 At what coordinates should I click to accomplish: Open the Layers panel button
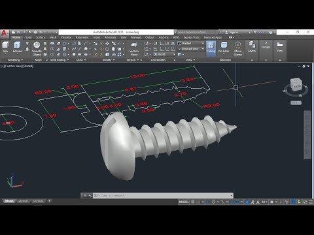(x=252, y=47)
